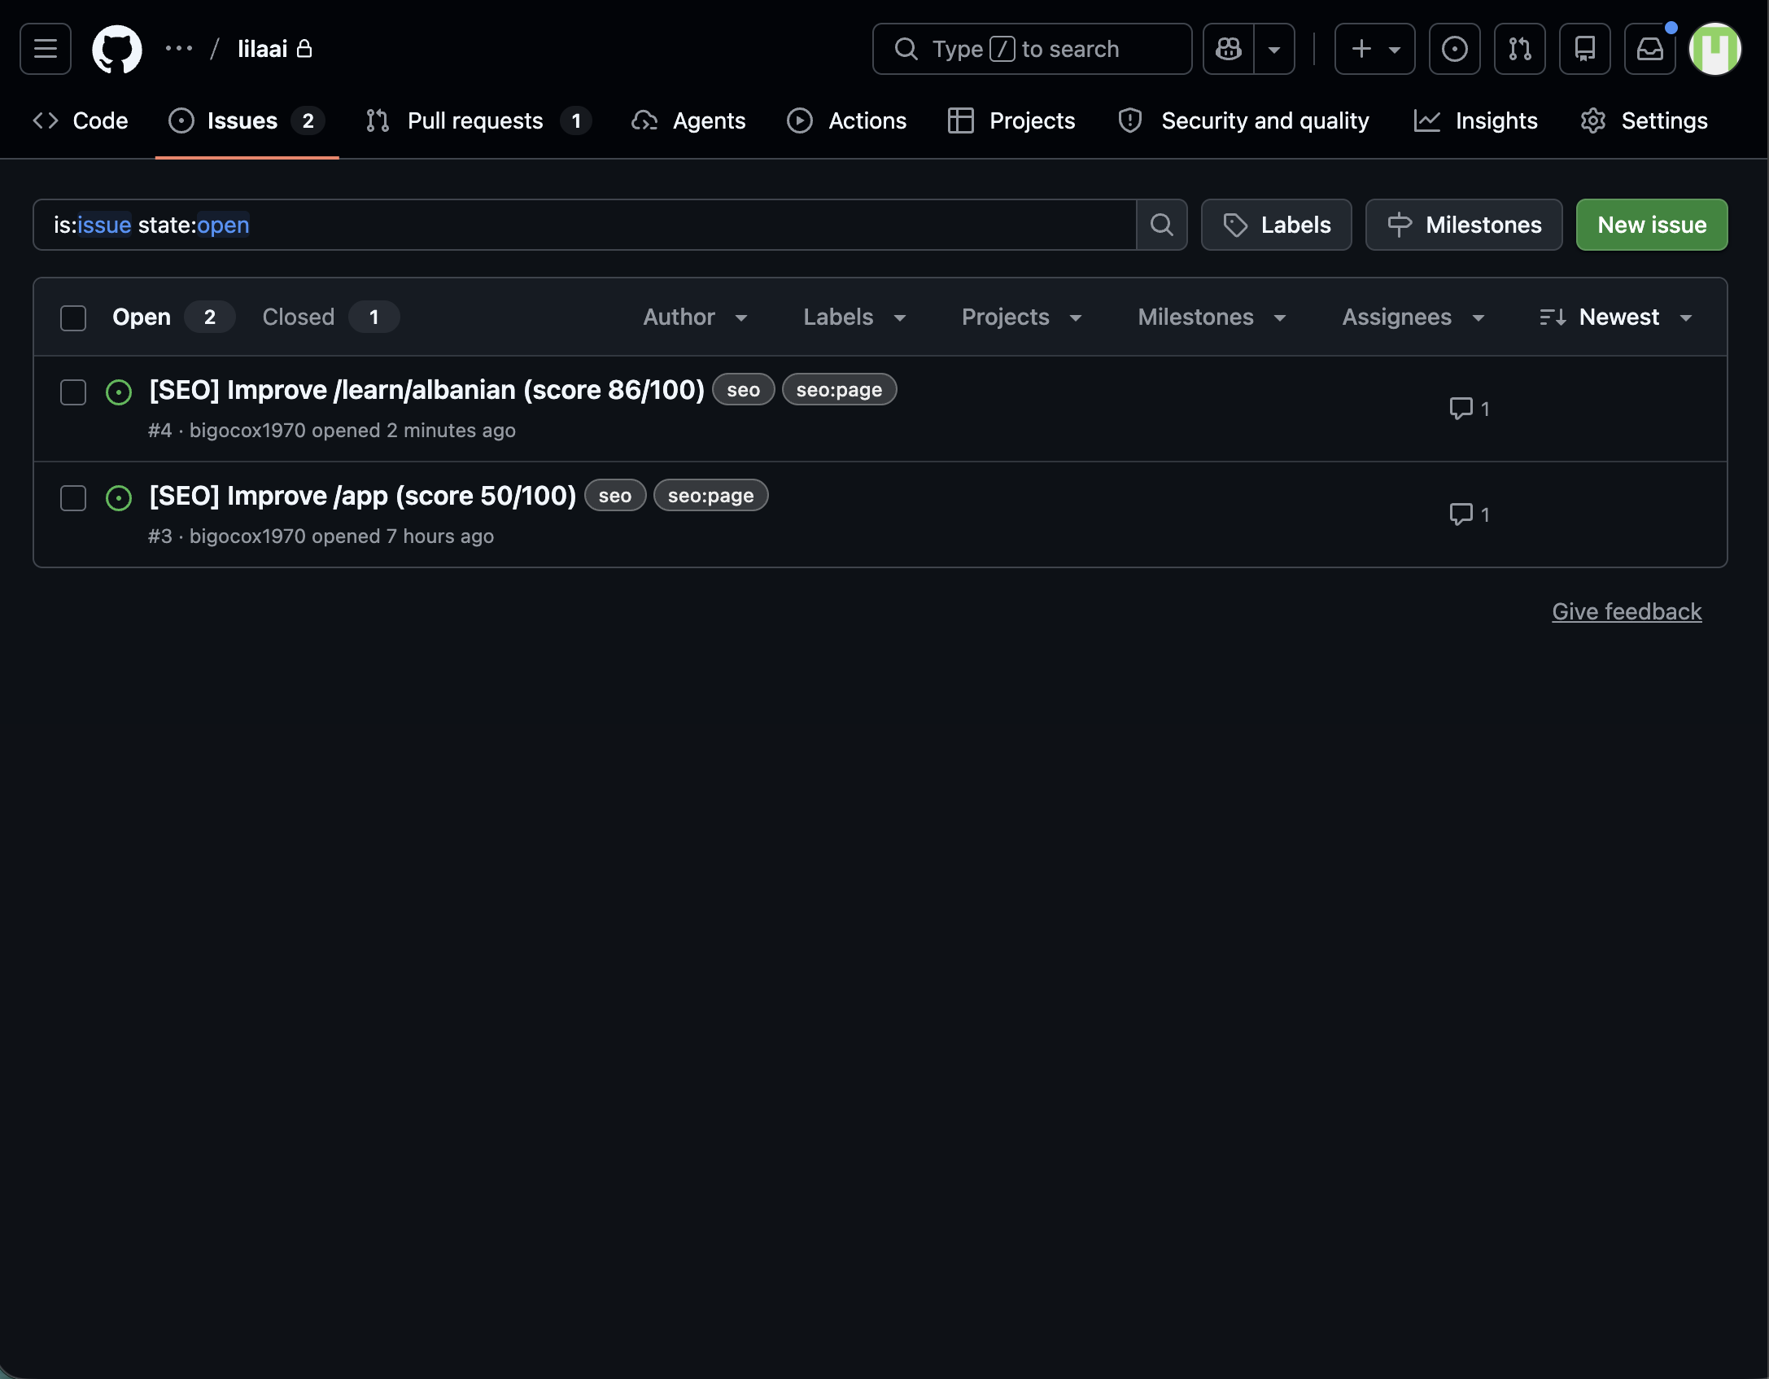
Task: Click open status icon of /app issue
Action: click(119, 498)
